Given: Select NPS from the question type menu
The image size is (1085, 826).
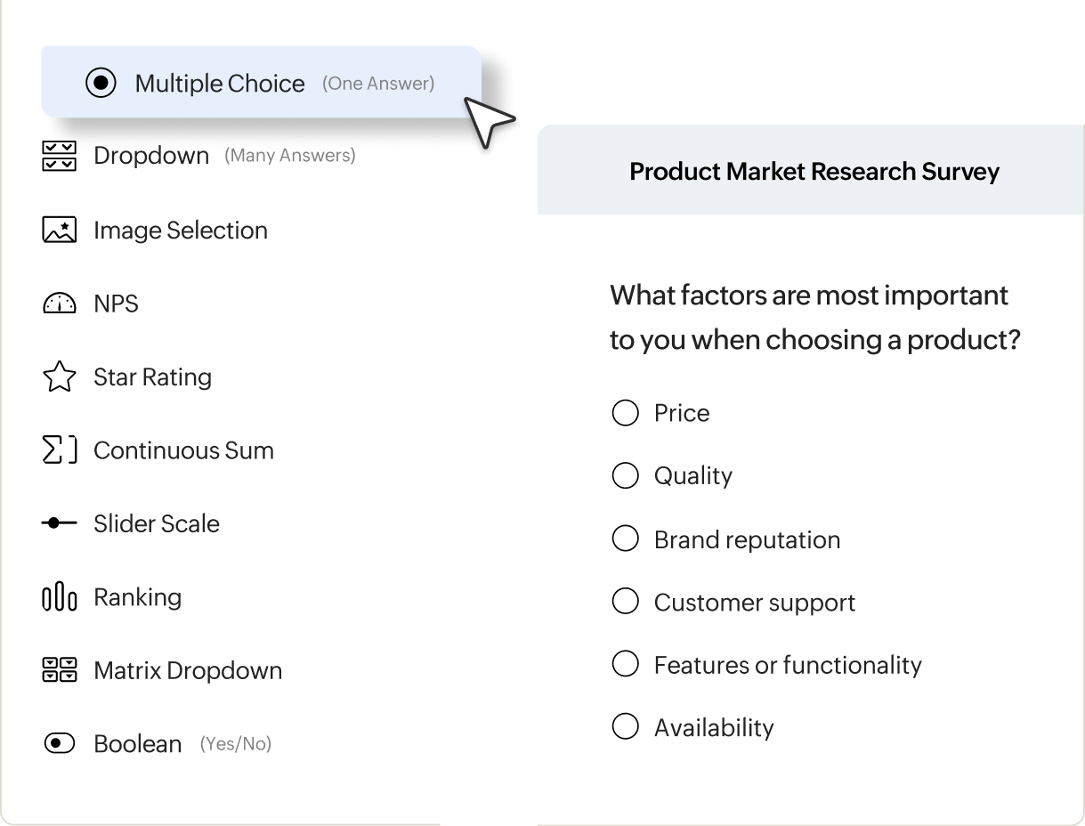Looking at the screenshot, I should [x=115, y=304].
